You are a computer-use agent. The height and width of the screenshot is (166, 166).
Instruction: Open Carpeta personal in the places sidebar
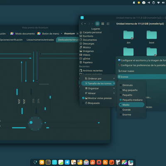click(91, 32)
